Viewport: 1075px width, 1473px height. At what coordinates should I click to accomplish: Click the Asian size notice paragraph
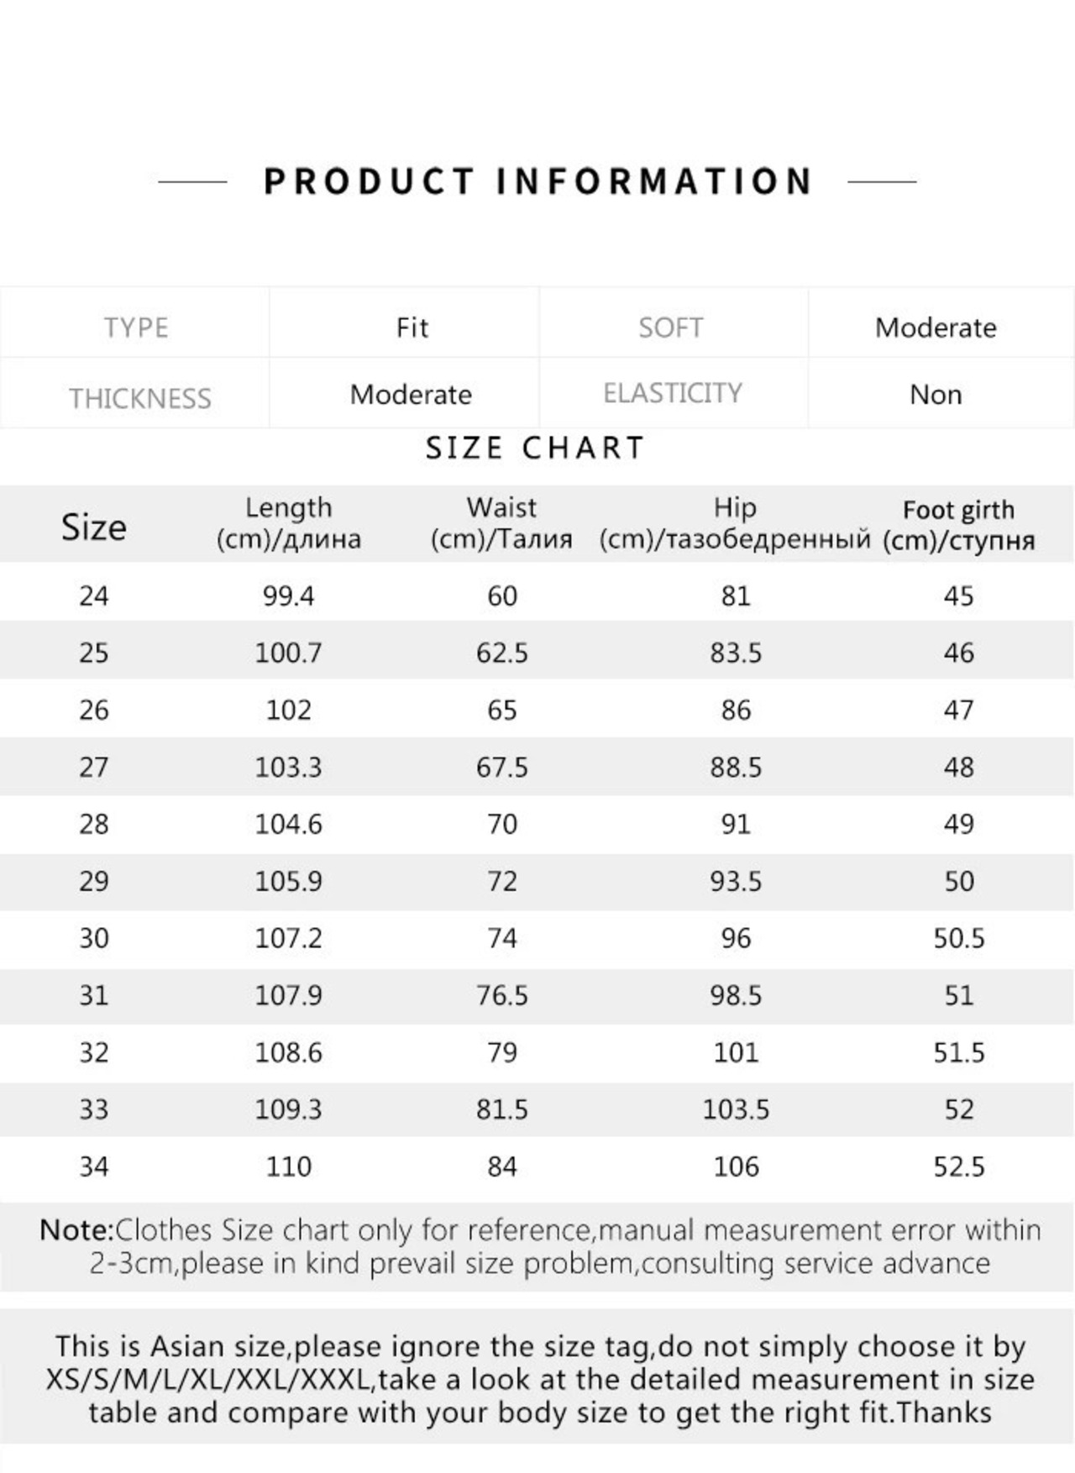click(x=539, y=1380)
